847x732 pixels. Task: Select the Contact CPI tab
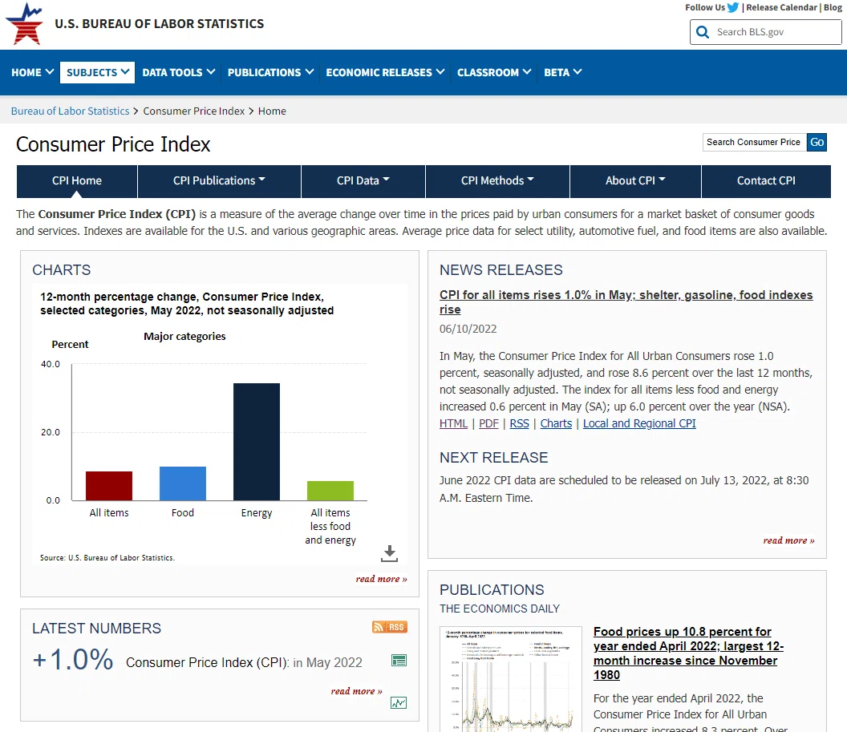(x=766, y=181)
